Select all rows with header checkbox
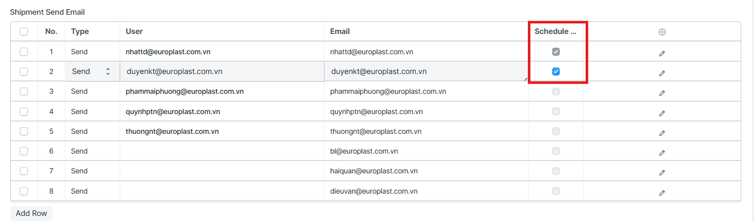 tap(24, 31)
